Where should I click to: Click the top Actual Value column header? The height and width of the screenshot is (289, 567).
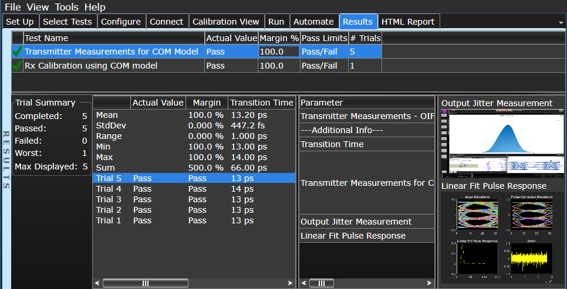(231, 38)
